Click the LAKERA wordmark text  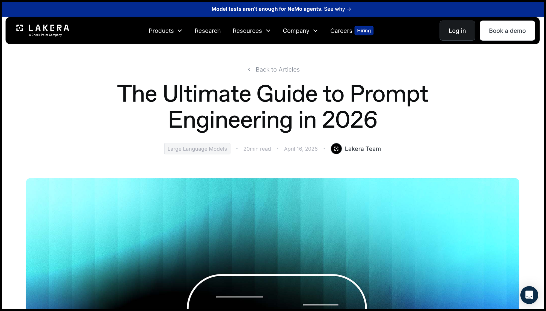49,28
